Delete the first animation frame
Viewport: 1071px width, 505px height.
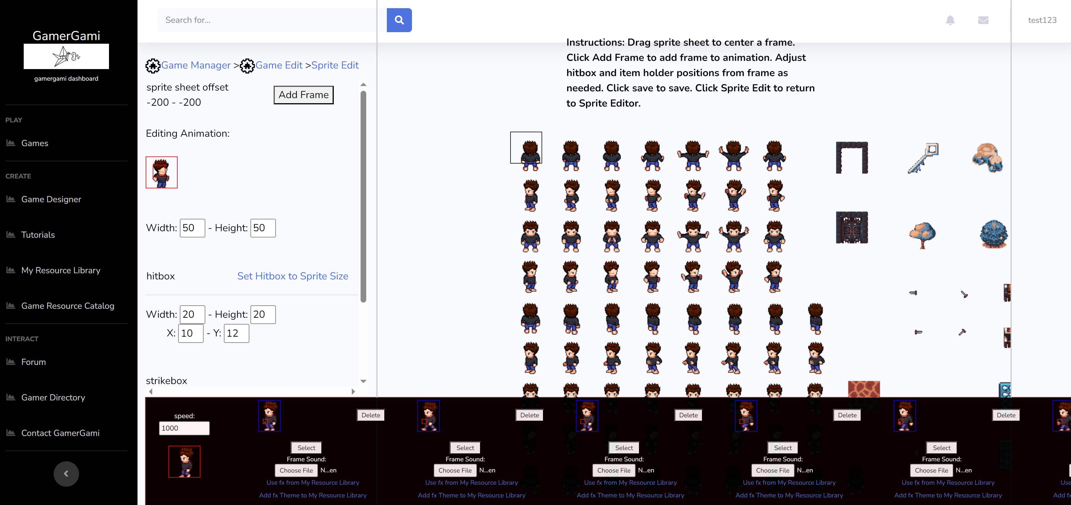370,415
